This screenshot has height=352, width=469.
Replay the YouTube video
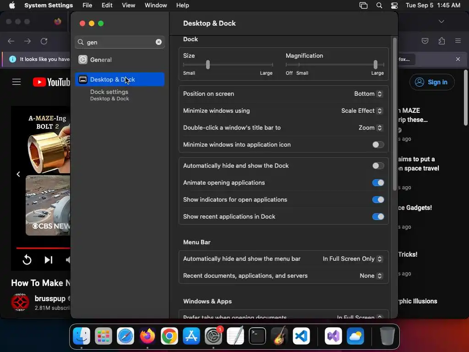(x=27, y=259)
